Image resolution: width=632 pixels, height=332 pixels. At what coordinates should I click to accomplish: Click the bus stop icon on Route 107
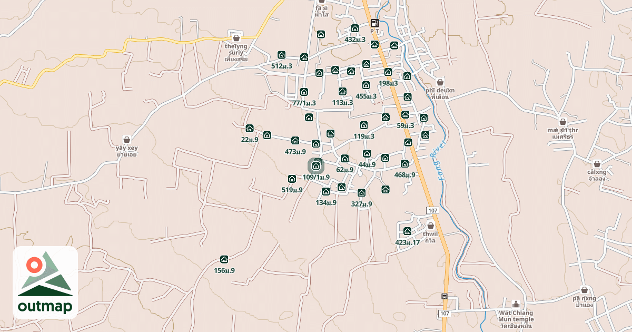pyautogui.click(x=445, y=297)
